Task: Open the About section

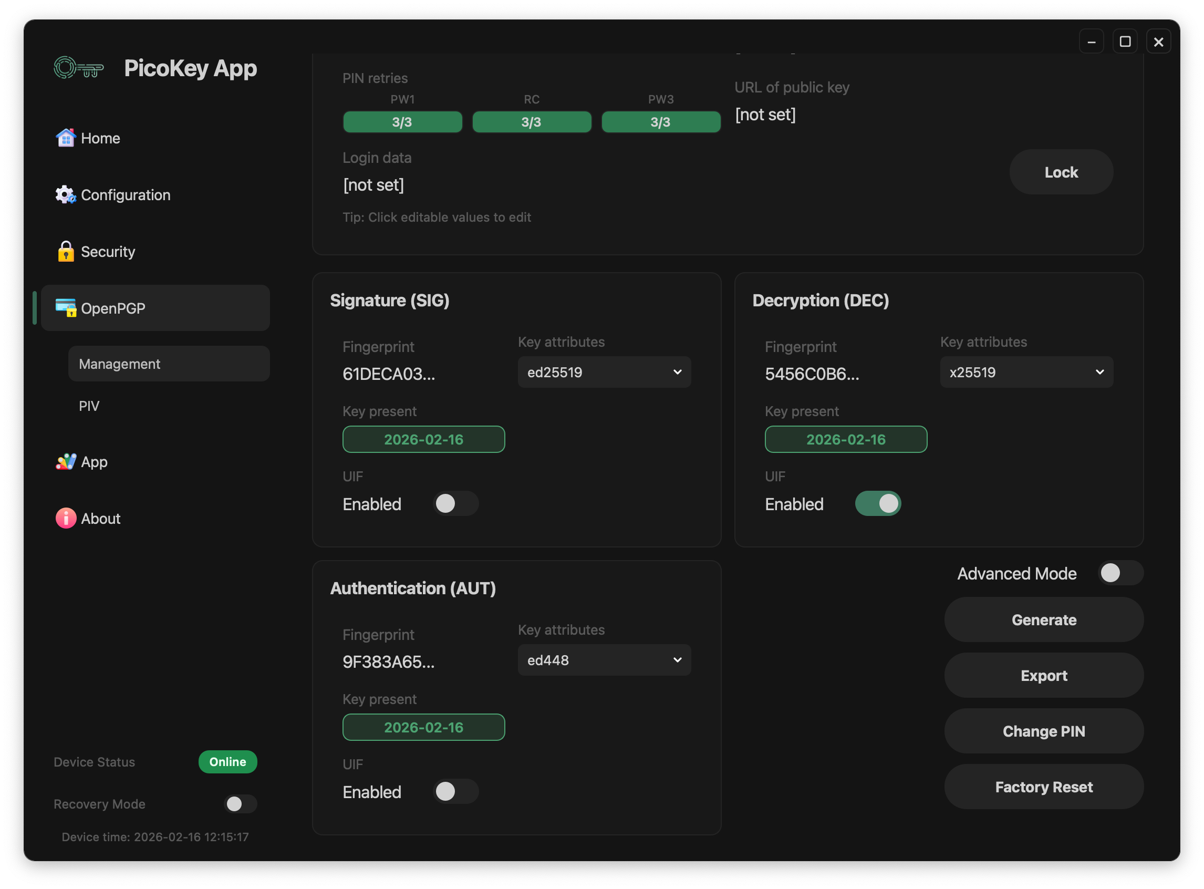Action: click(x=100, y=518)
